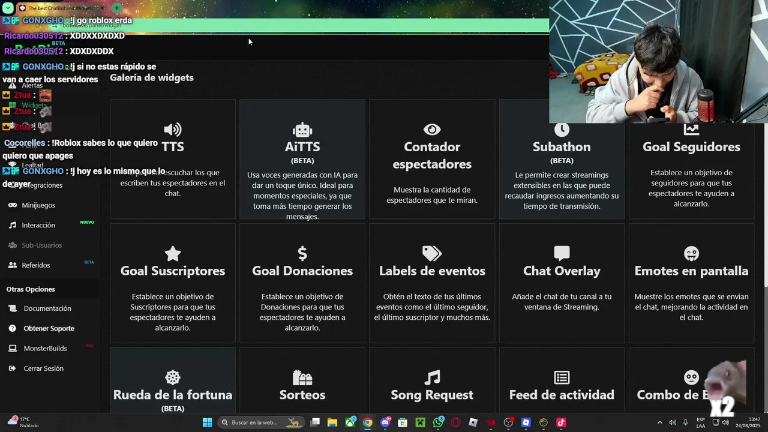Click the emoji face icon on Emotes en pantalla
Viewport: 768px width, 432px height.
pos(691,253)
